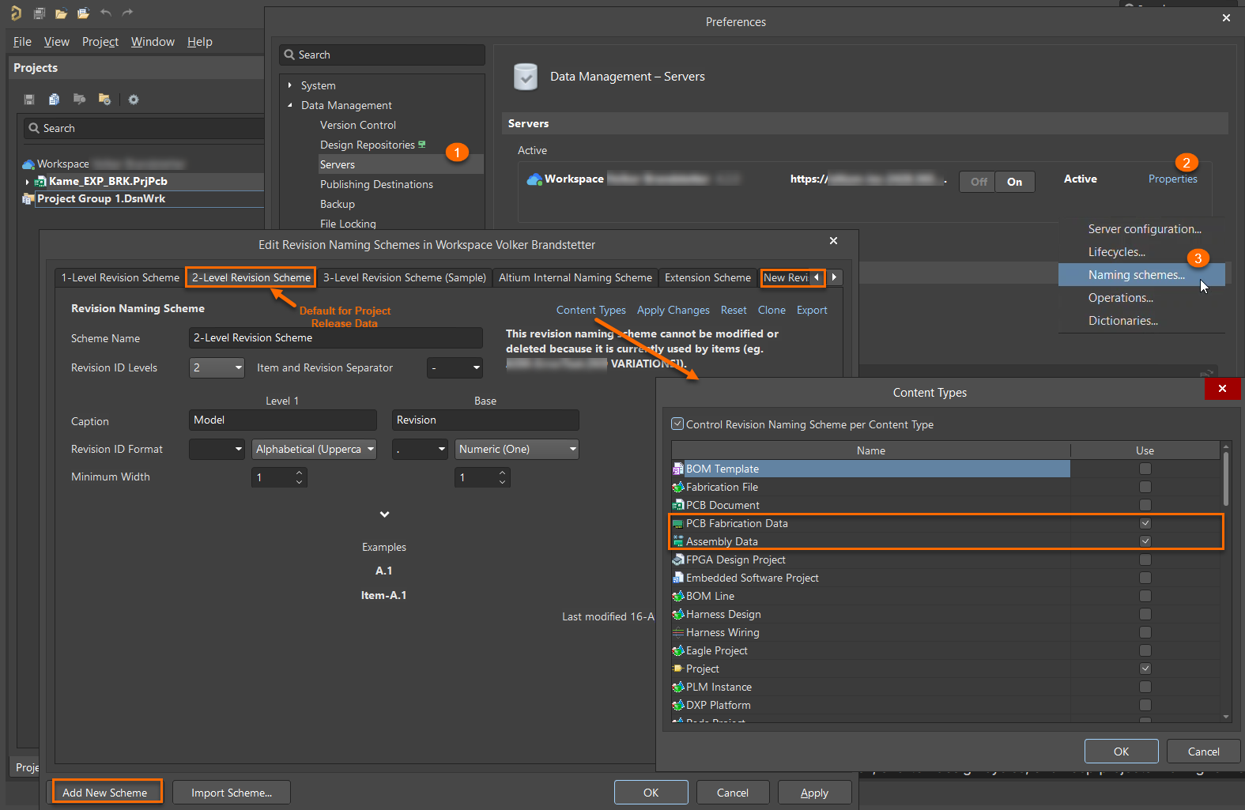Click the Undo arrow in top toolbar
This screenshot has width=1245, height=810.
[x=106, y=13]
